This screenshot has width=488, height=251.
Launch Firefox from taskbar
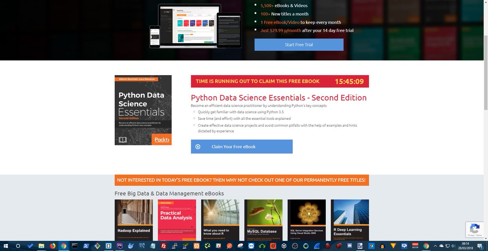(52, 246)
